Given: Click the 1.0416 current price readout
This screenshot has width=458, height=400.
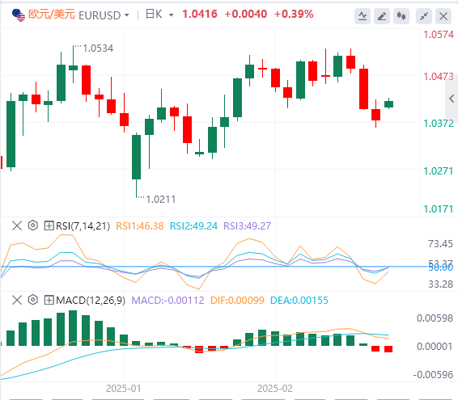Looking at the screenshot, I should 200,14.
